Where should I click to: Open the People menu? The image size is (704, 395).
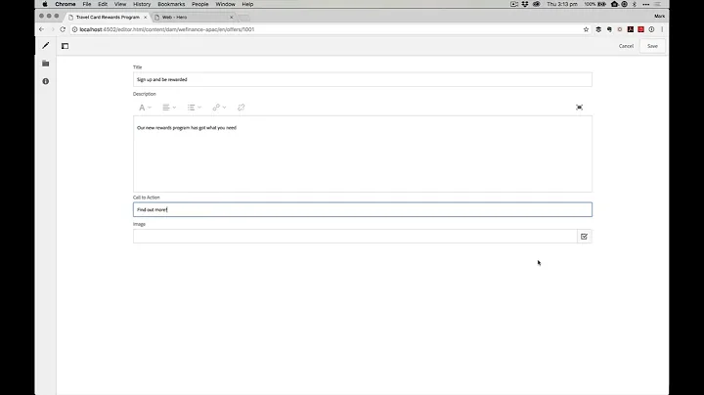200,4
